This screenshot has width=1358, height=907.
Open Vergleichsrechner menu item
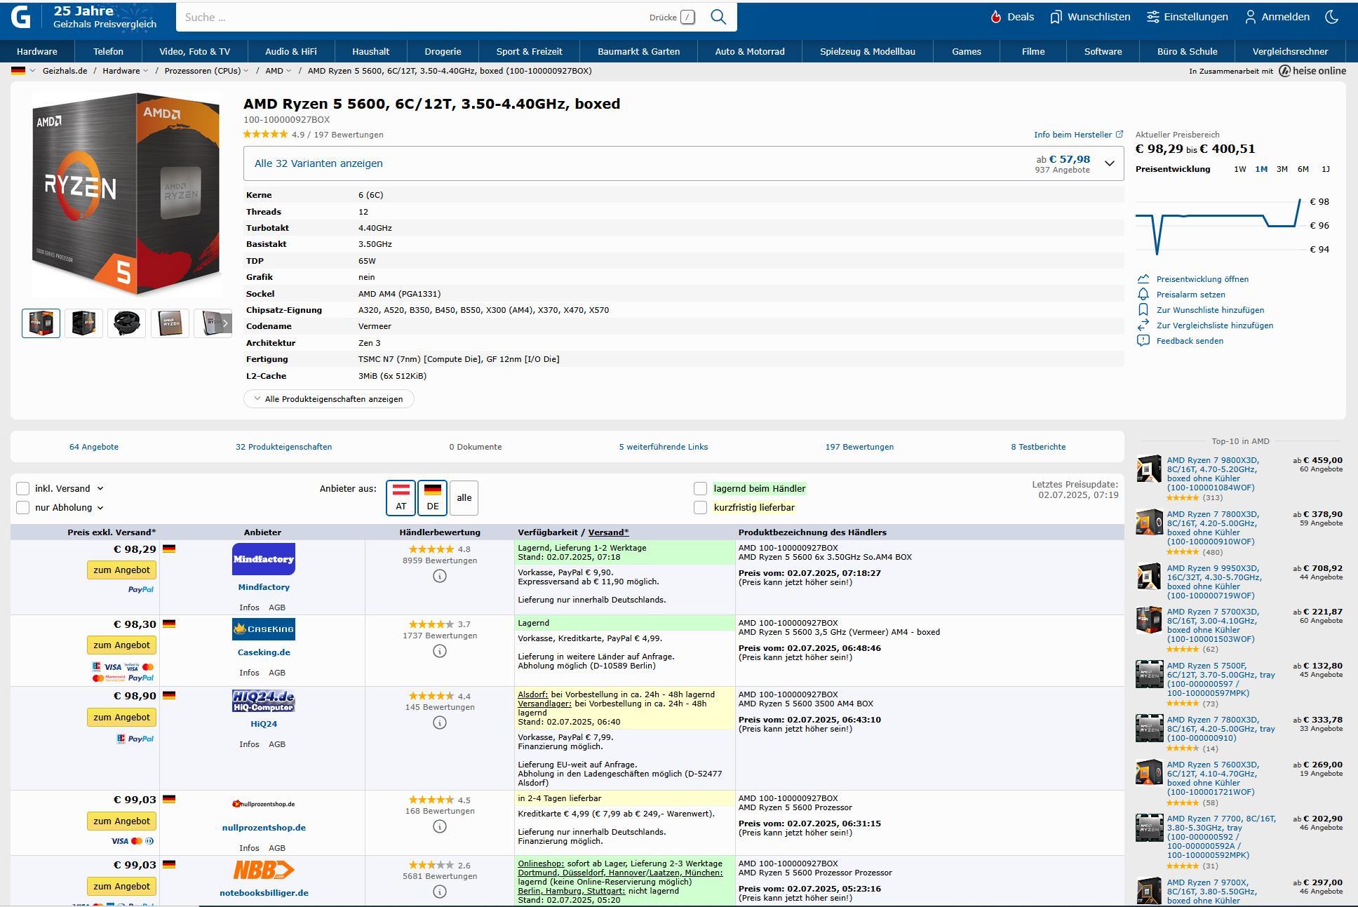[x=1290, y=51]
